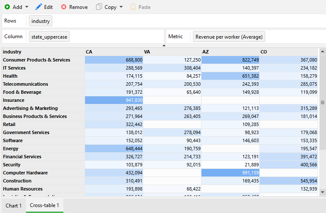This screenshot has width=326, height=213.
Task: Select the Security row label
Action: point(43,165)
